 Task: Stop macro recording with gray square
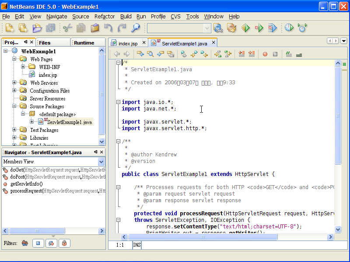coord(275,54)
